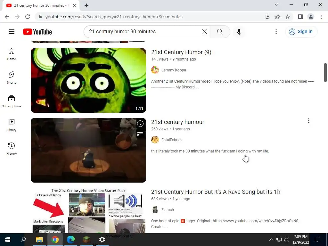
Task: Open the Chrome profile avatar
Action: [x=311, y=17]
